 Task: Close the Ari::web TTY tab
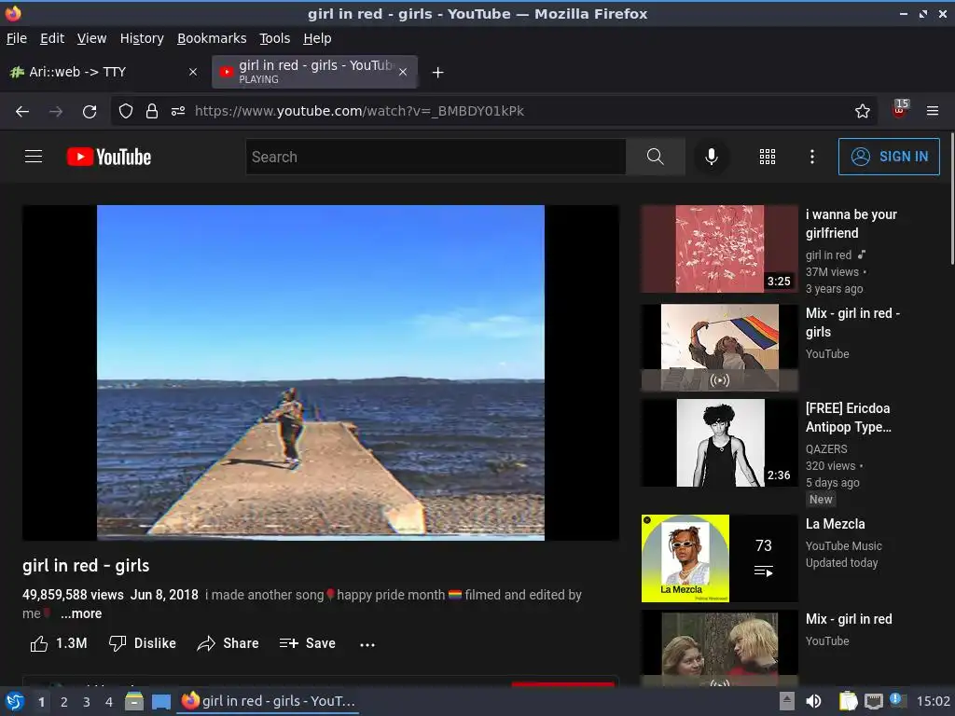[192, 72]
